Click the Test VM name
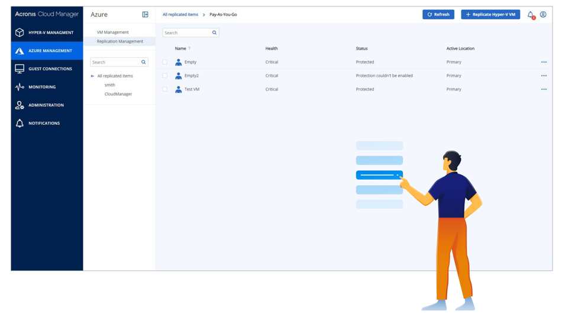Image resolution: width=562 pixels, height=320 pixels. (x=192, y=89)
